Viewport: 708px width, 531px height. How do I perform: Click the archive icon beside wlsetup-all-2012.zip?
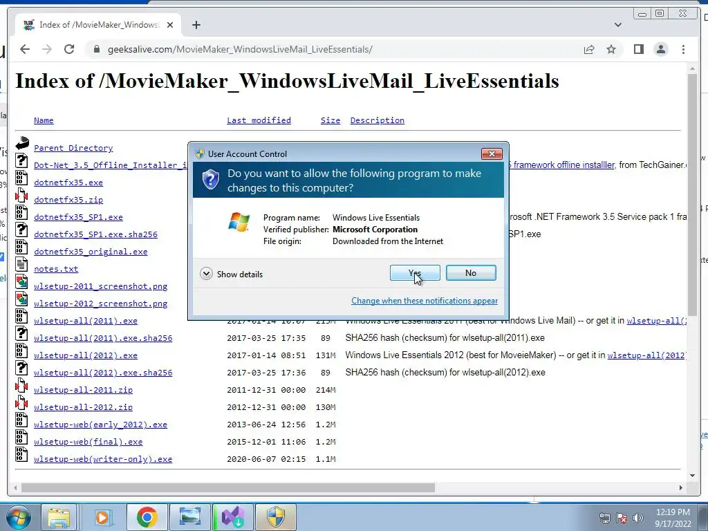(21, 402)
